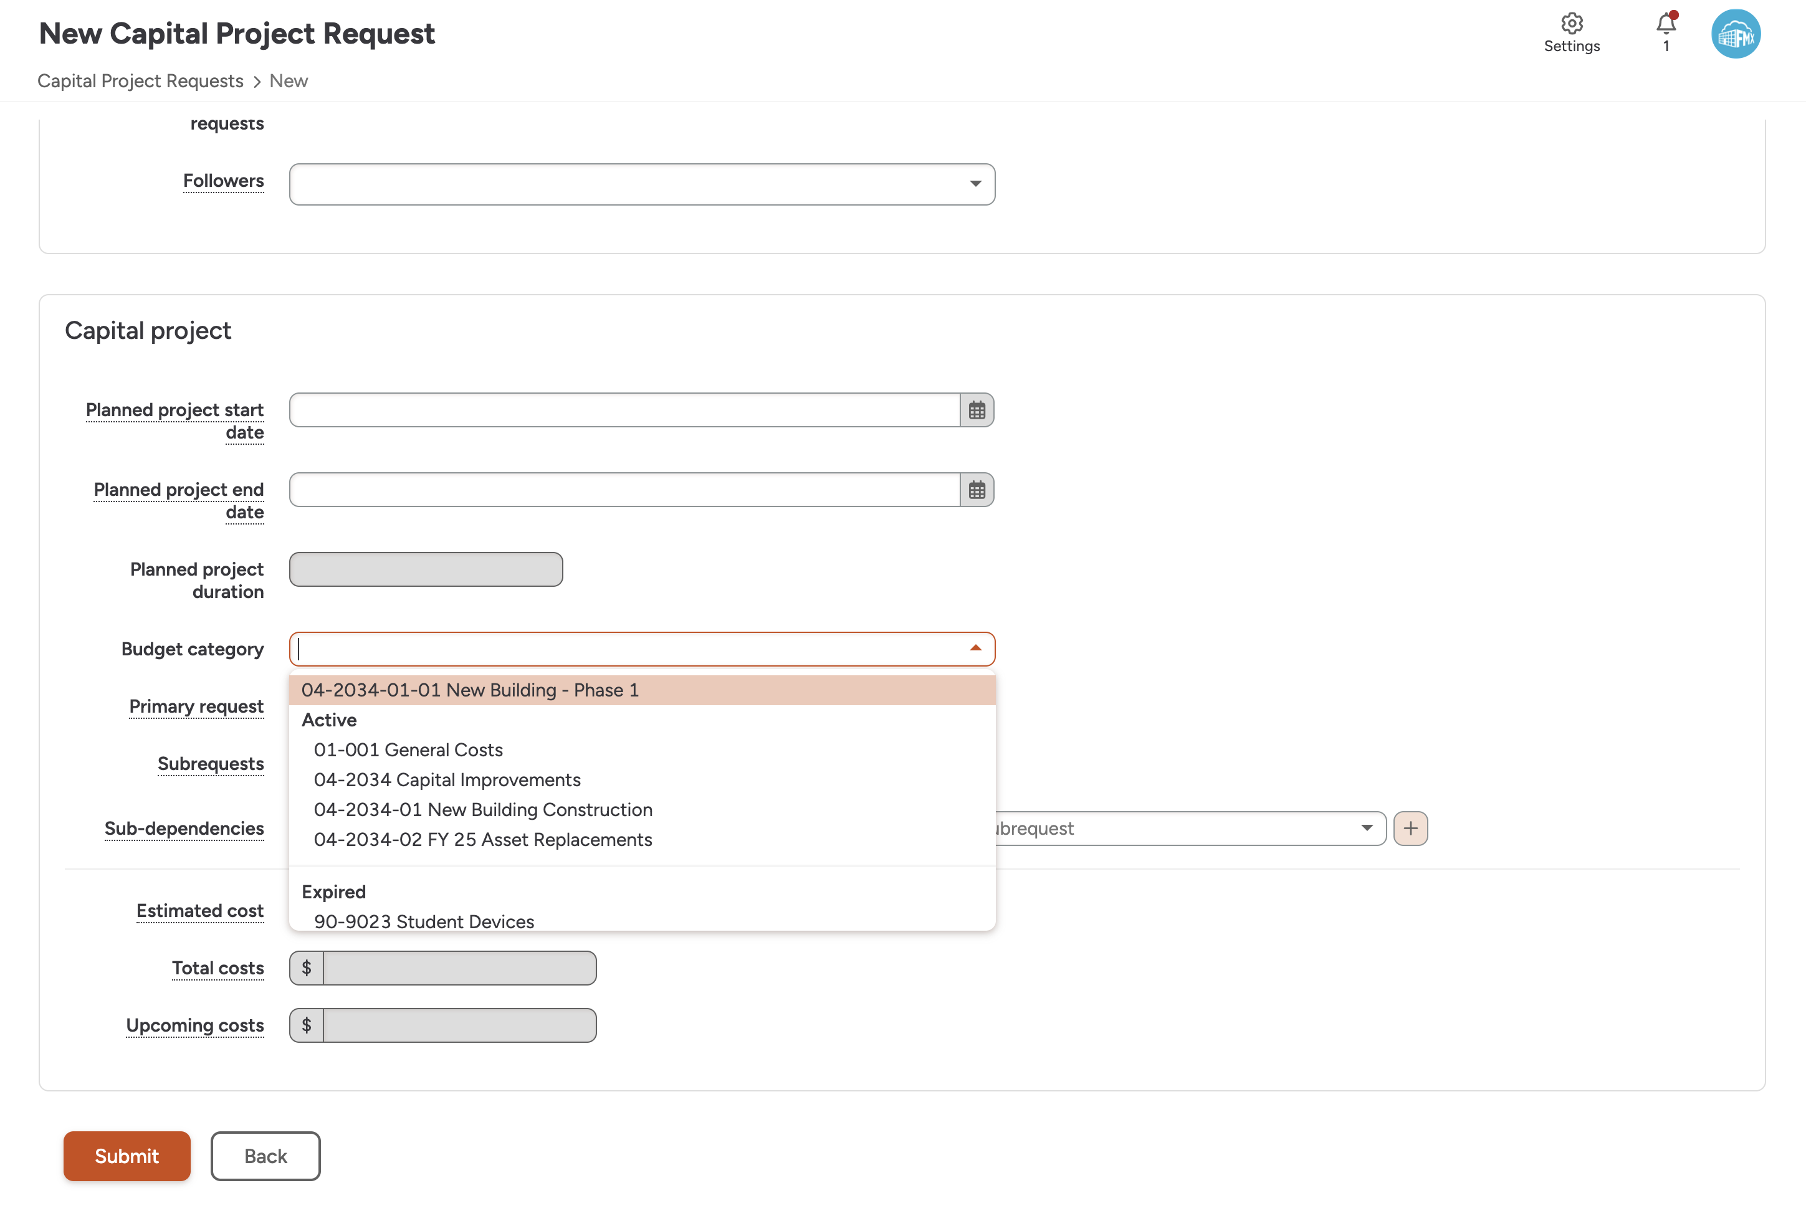Click the plus icon beside subrequest dropdown

1410,828
